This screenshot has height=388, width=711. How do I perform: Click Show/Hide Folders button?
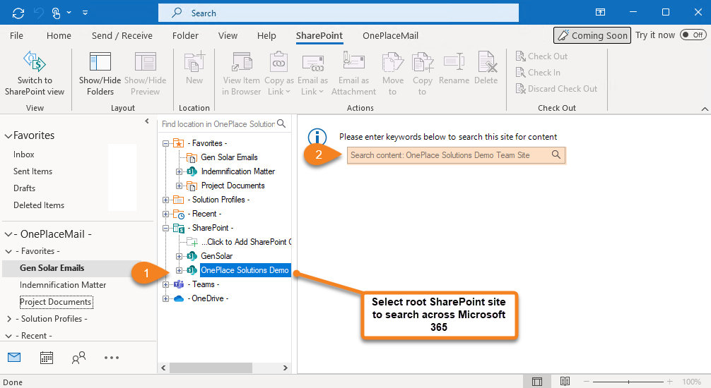100,73
